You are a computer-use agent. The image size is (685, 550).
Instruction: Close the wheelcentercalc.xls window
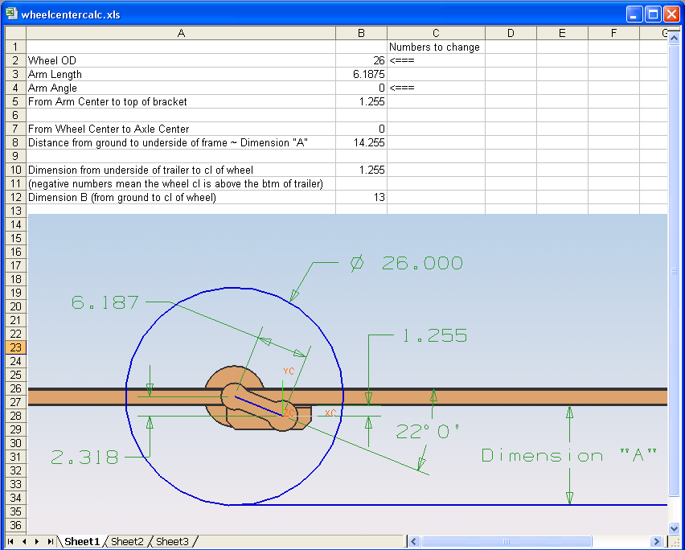tap(672, 14)
